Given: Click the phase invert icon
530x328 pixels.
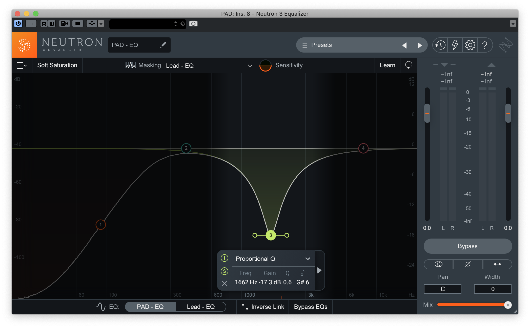Looking at the screenshot, I should tap(468, 264).
